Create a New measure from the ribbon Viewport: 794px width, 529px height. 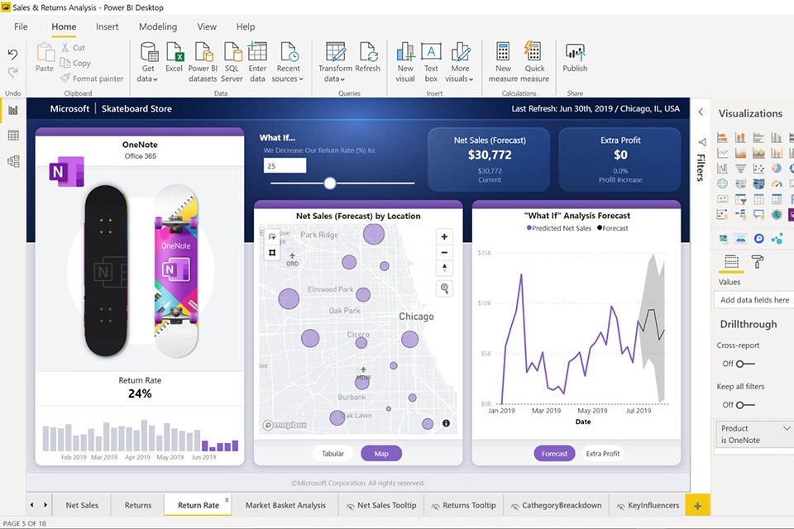[503, 58]
